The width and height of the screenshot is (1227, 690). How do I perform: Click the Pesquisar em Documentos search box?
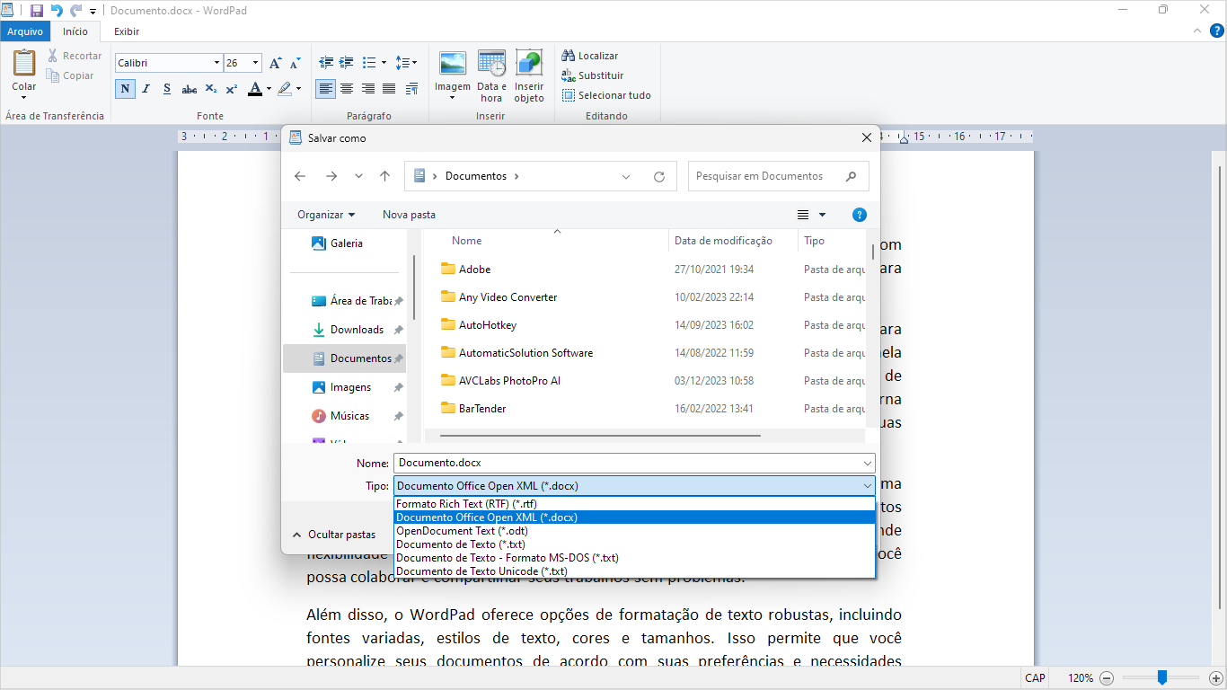pyautogui.click(x=778, y=176)
